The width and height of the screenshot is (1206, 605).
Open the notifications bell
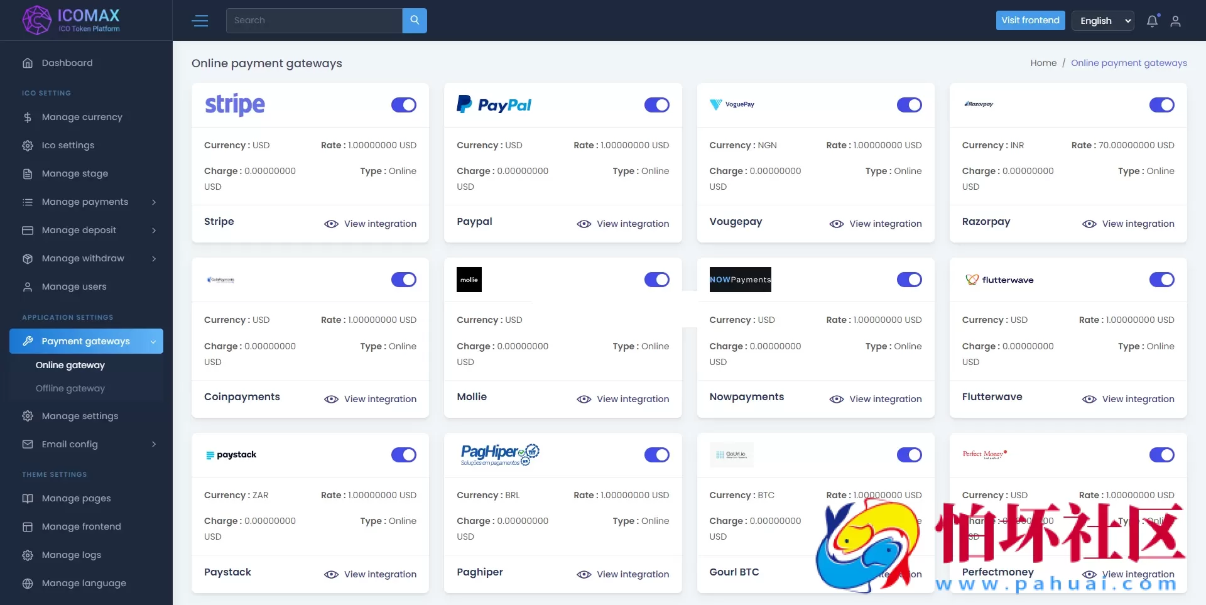coord(1152,21)
